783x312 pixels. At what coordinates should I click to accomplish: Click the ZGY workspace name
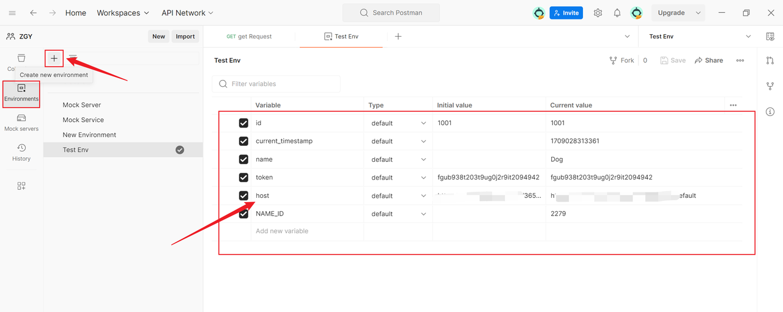[26, 37]
